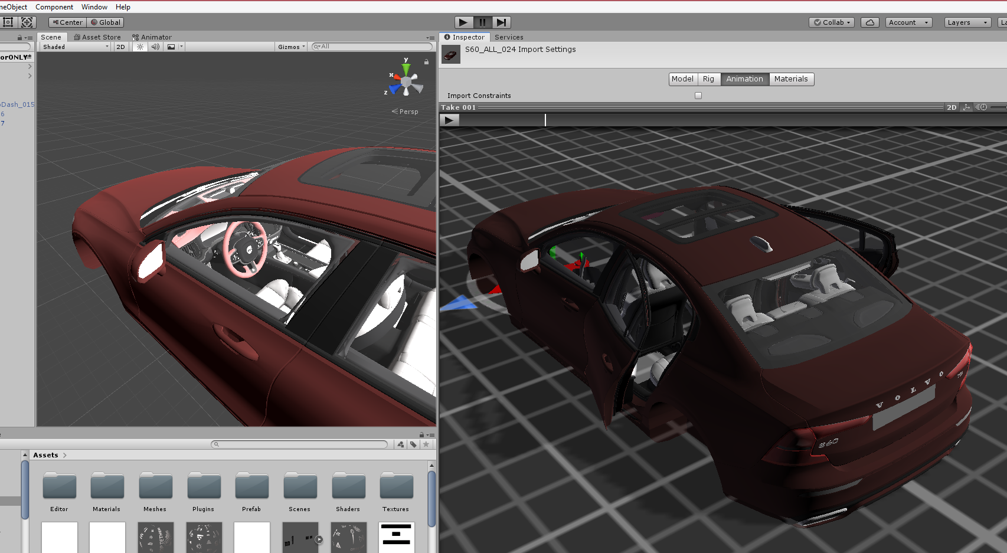This screenshot has width=1007, height=553.
Task: Open the Component menu
Action: click(x=54, y=7)
